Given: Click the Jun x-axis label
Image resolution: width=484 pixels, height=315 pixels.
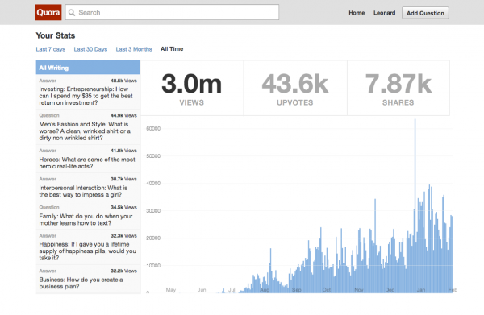Looking at the screenshot, I should pos(202,290).
